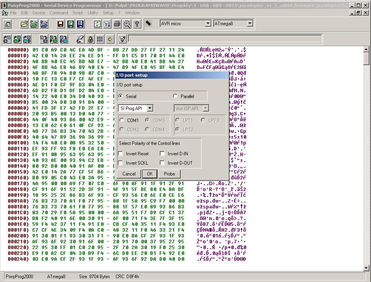Open the AVR micro device family dropdown
Viewport: 371px width, 282px height.
pos(208,23)
